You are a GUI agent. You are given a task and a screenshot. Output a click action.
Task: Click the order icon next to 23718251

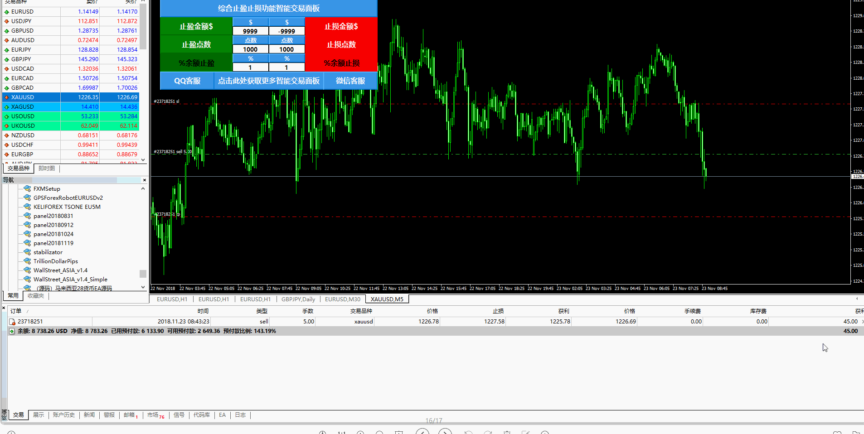[x=12, y=322]
